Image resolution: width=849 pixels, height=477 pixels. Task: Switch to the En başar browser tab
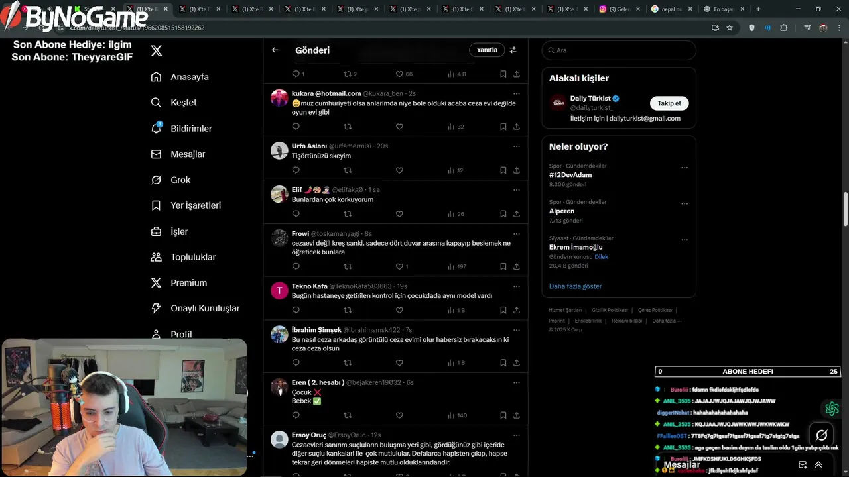[x=724, y=9]
